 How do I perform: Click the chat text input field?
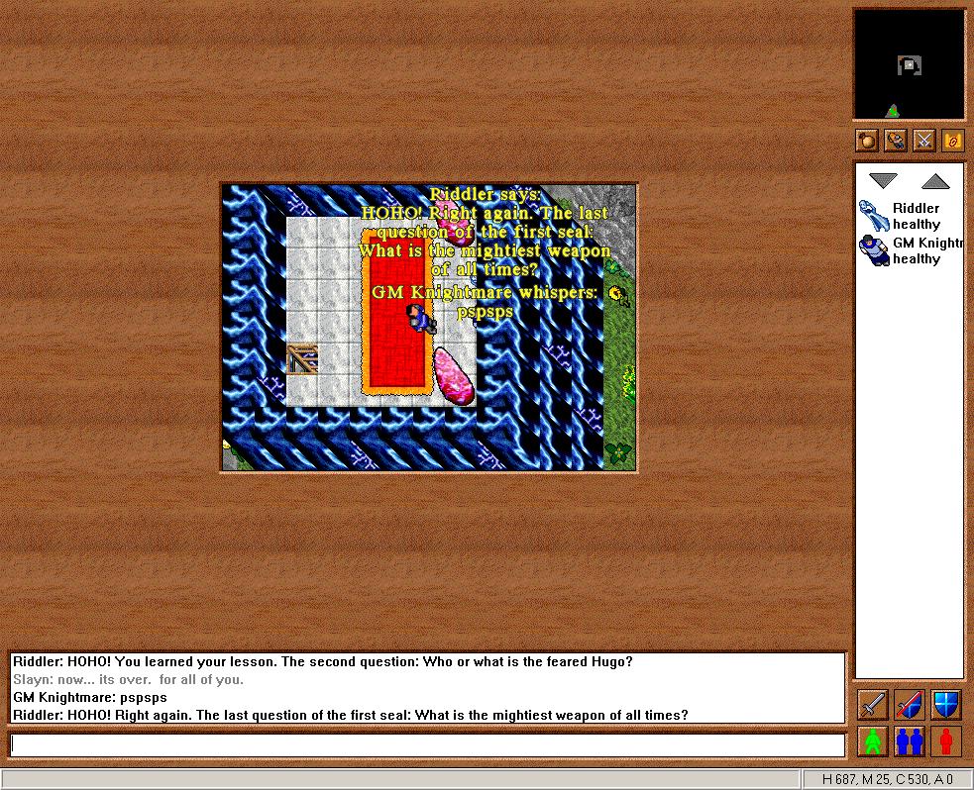click(426, 745)
